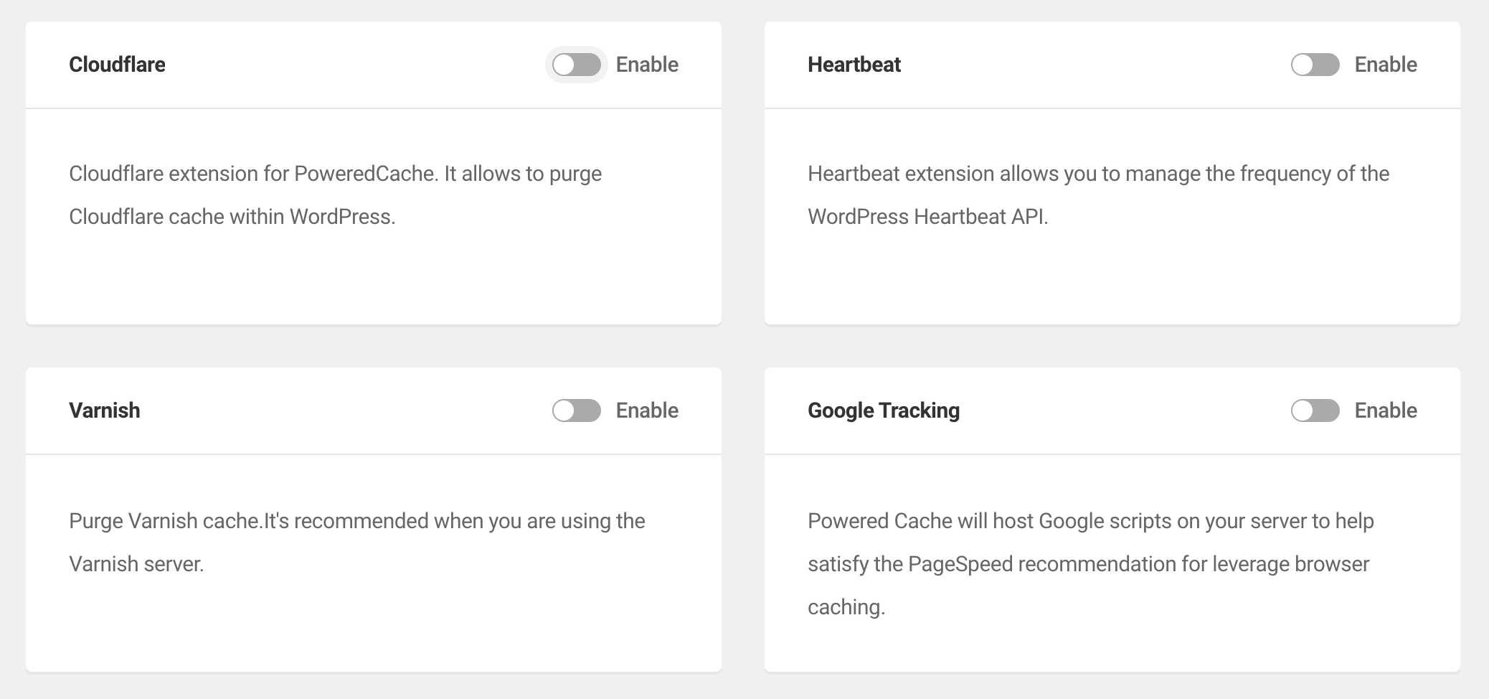Viewport: 1489px width, 699px height.
Task: Click 'Cloudflare cache within WordPress' text line
Action: (x=232, y=217)
